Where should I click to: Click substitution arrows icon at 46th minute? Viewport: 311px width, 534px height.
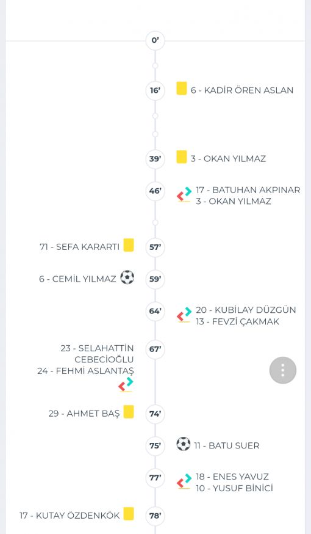(184, 194)
